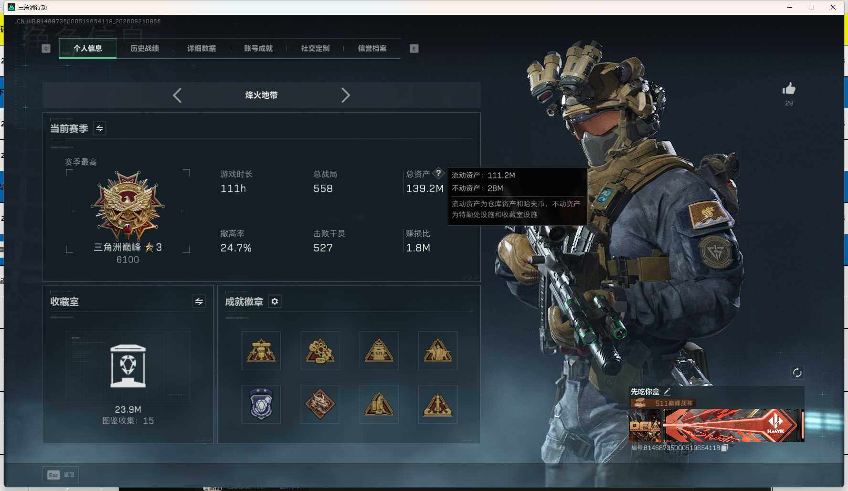Click the 撤离率 24.7% value

tap(236, 248)
